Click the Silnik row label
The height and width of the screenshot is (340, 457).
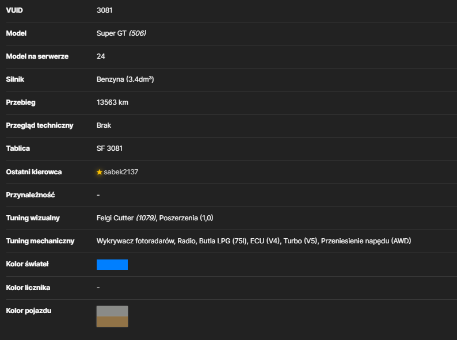coord(15,79)
